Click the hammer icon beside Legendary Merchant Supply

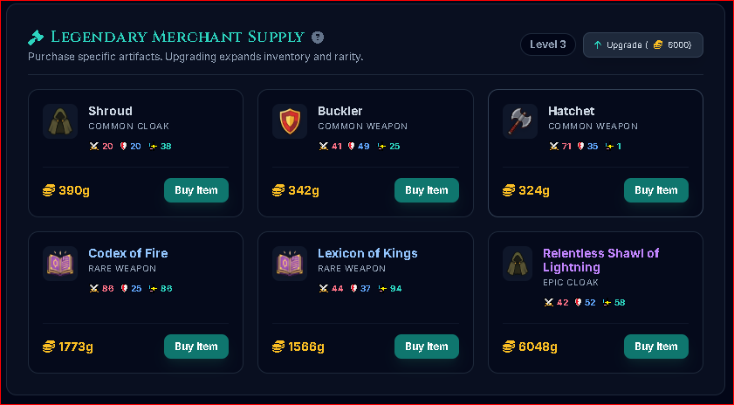pyautogui.click(x=36, y=37)
